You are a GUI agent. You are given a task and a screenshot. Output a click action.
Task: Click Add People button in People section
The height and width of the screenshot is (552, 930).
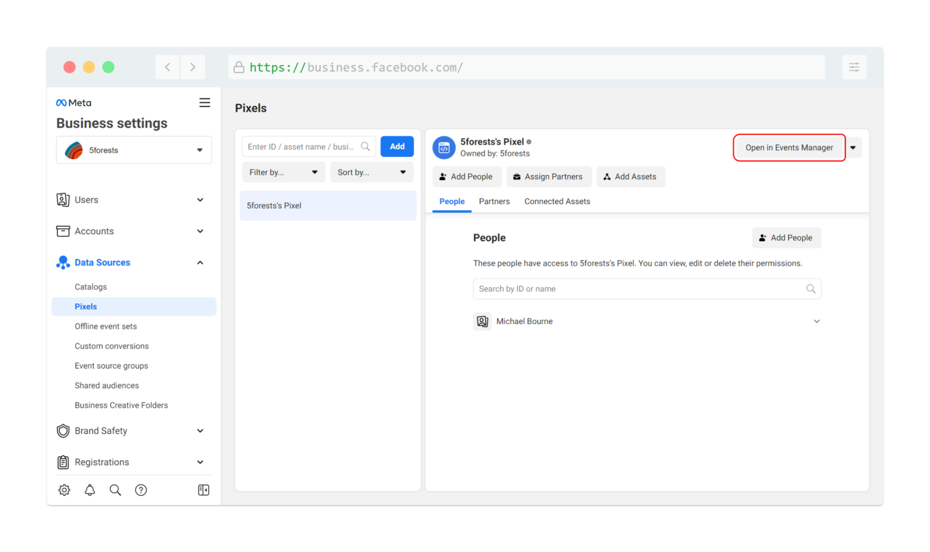click(x=786, y=238)
